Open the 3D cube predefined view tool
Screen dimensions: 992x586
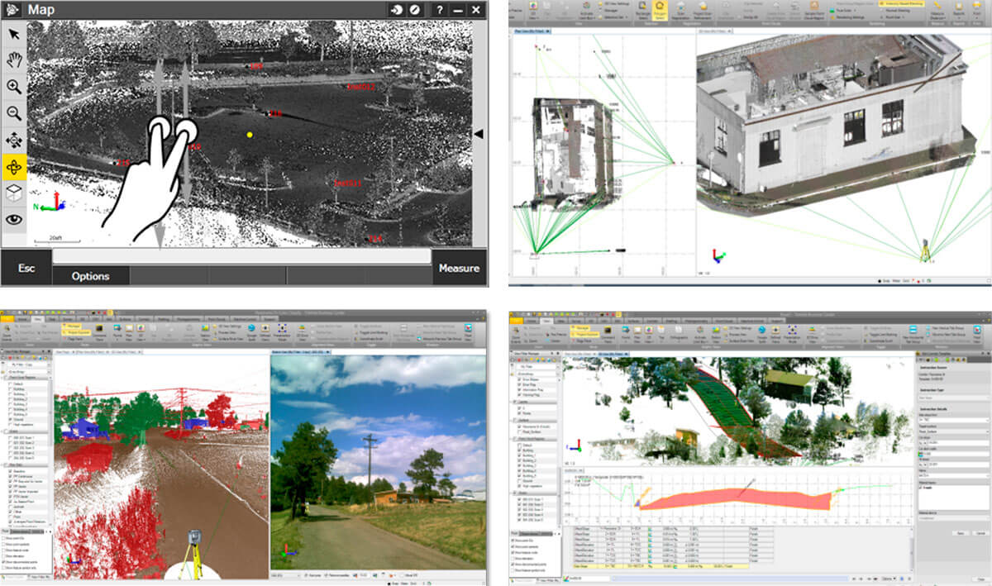[14, 193]
